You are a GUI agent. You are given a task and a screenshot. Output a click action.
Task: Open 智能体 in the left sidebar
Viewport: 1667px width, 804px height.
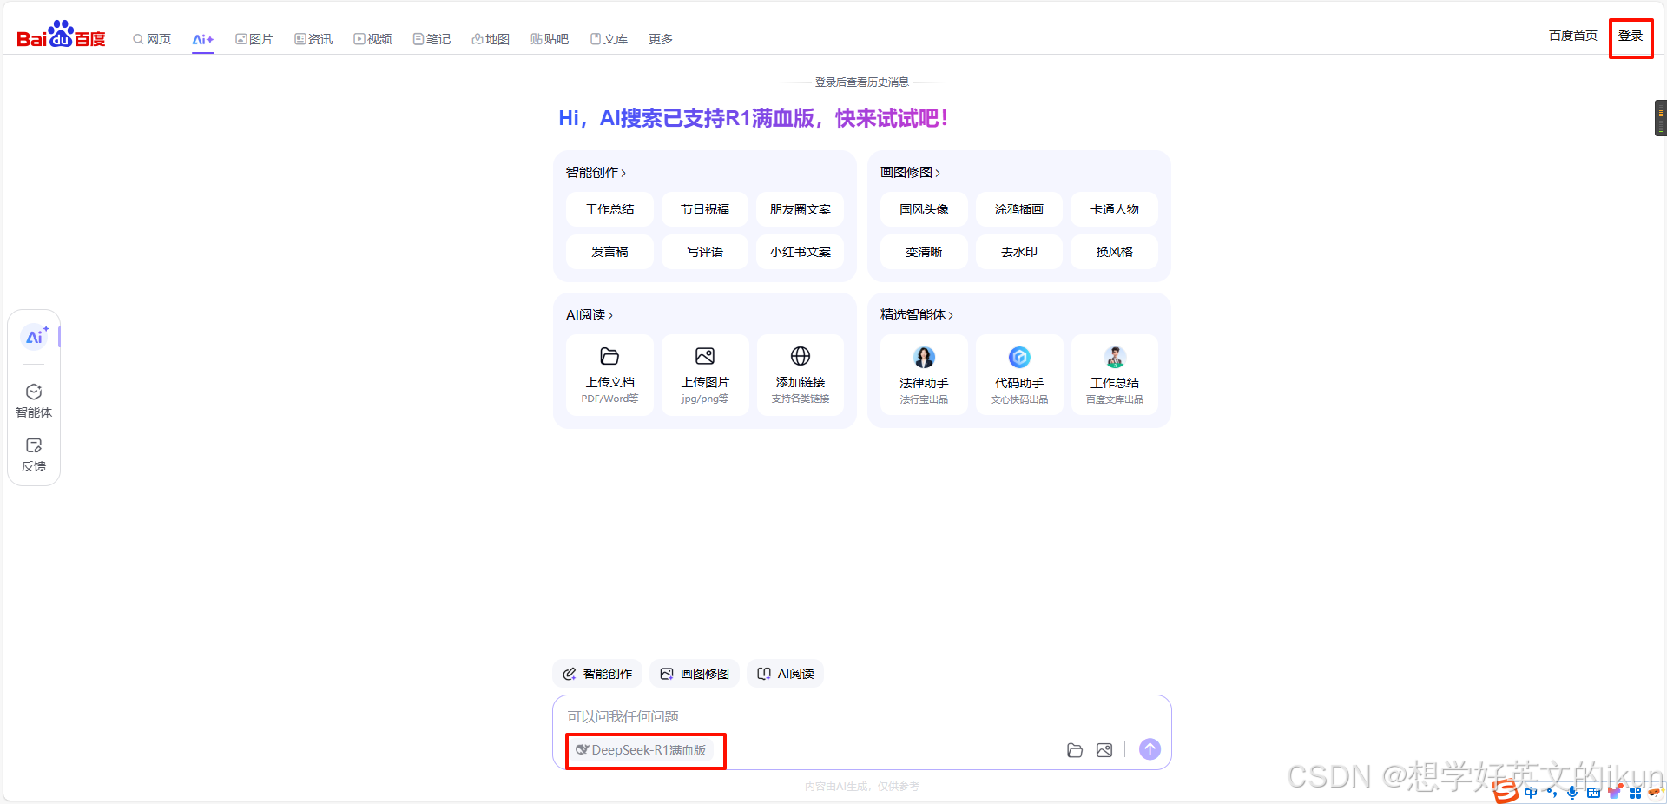coord(34,401)
